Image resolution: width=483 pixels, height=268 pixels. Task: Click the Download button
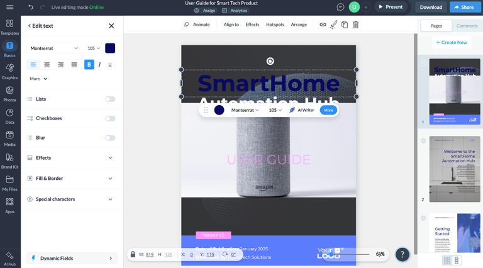tap(431, 7)
